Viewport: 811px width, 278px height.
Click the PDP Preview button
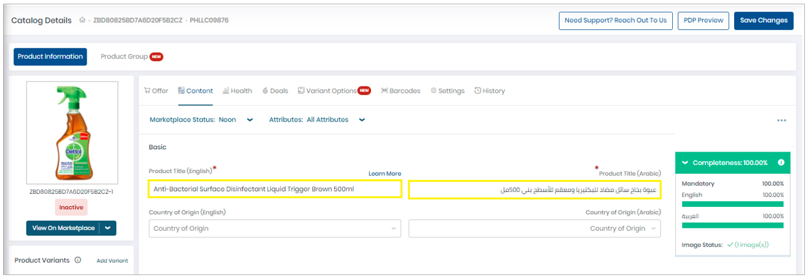point(703,20)
